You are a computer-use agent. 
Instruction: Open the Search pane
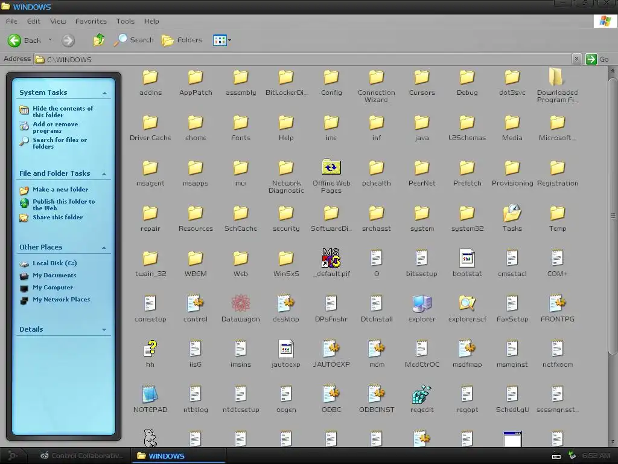(133, 40)
